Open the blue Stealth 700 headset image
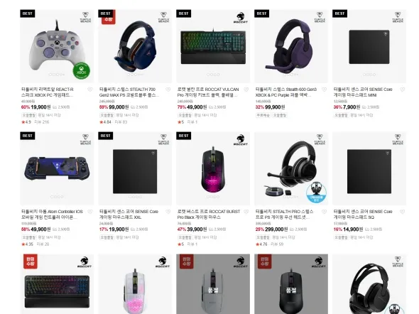This screenshot has height=314, width=419. coord(135,46)
